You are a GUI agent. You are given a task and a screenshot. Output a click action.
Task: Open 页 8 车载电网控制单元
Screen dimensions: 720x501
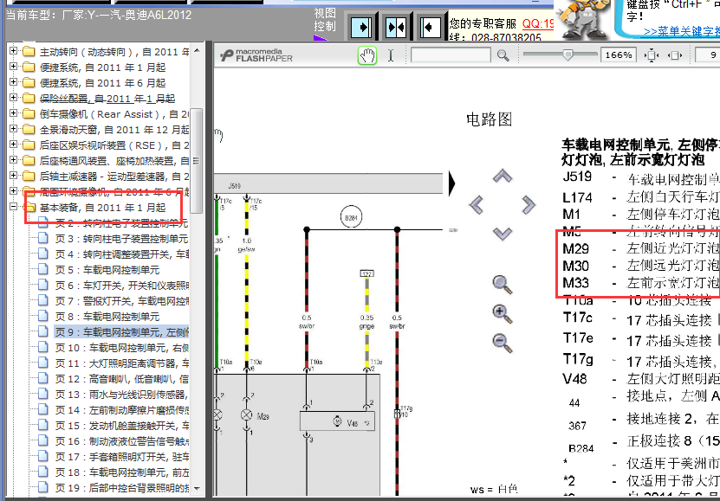pyautogui.click(x=107, y=317)
